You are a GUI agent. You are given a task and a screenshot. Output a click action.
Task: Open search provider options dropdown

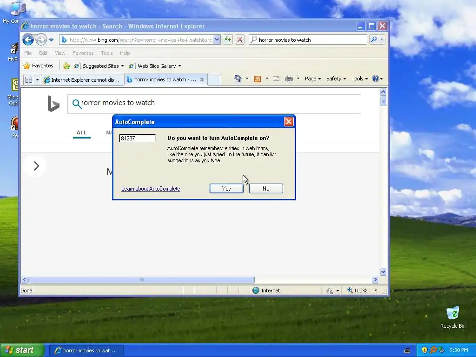(382, 40)
